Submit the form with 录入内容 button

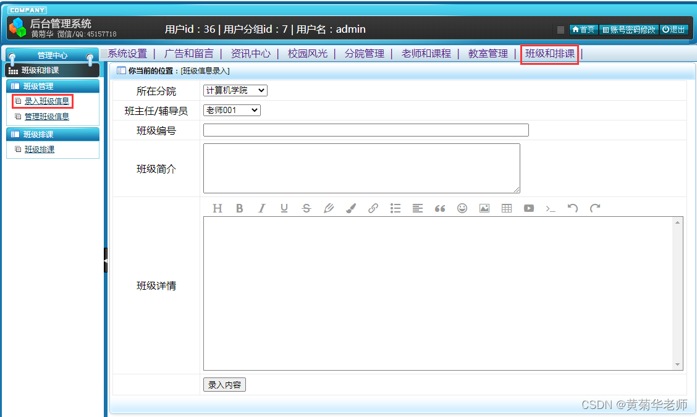pyautogui.click(x=224, y=384)
